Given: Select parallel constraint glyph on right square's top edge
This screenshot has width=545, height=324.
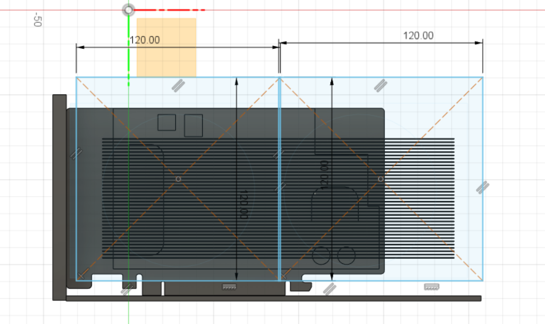Looking at the screenshot, I should 381,85.
